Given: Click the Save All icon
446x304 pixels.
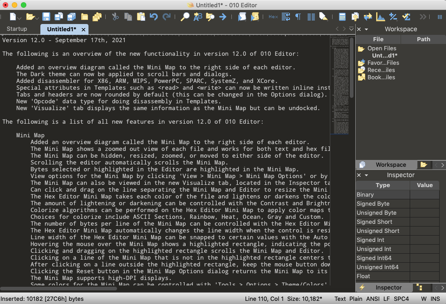Looking at the screenshot, I should click(x=71, y=17).
